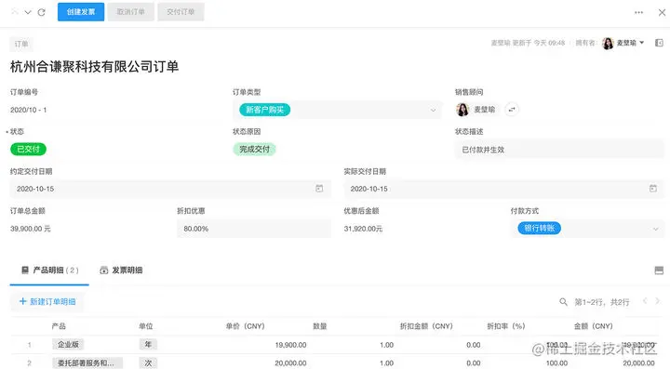Toggle the side panel layout icon
The image size is (670, 369).
659,43
